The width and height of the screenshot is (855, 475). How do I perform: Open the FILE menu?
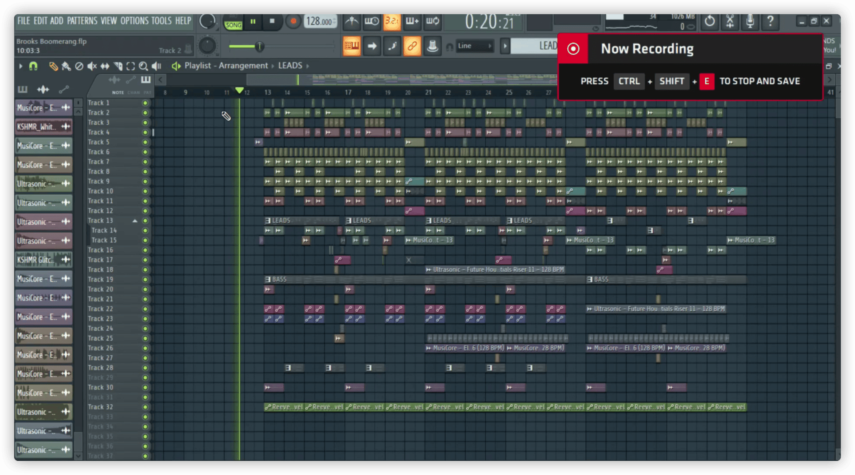tap(23, 20)
